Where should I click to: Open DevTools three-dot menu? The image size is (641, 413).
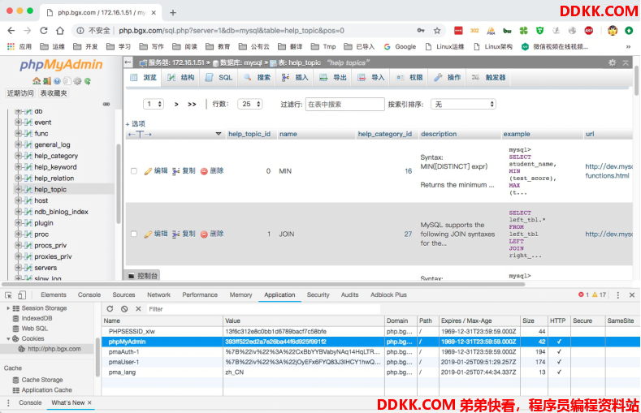coord(617,295)
